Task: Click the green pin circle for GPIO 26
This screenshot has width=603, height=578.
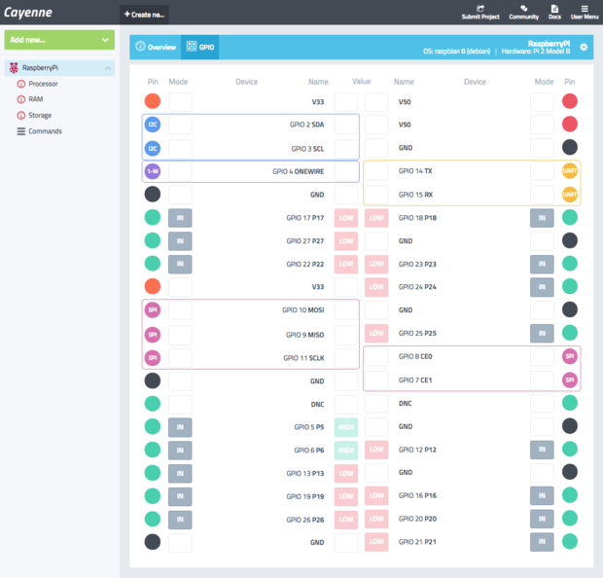Action: pyautogui.click(x=153, y=519)
